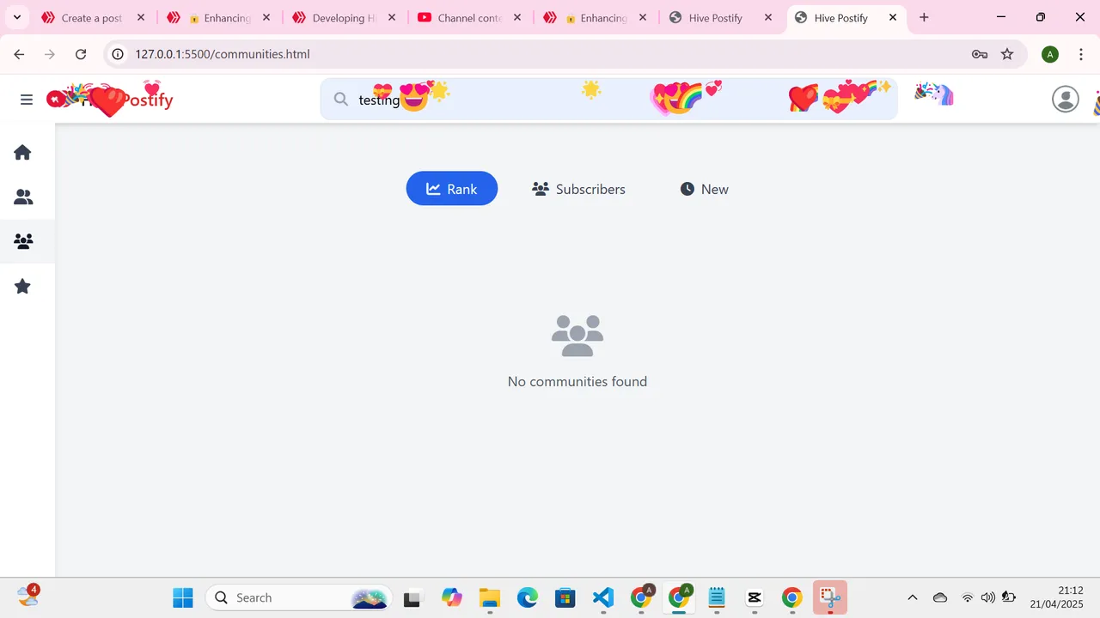View site information icon in address bar
The height and width of the screenshot is (618, 1100).
(x=119, y=54)
